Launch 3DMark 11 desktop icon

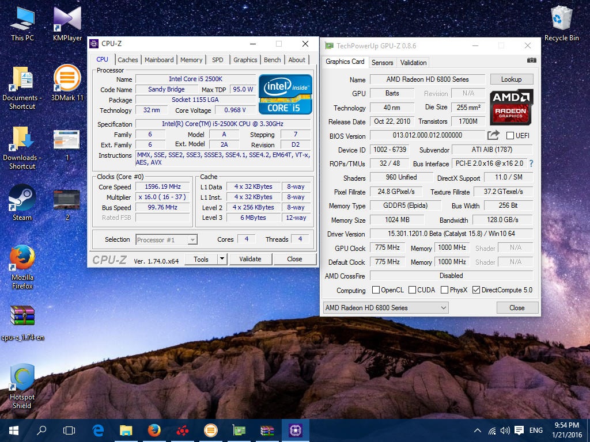(x=67, y=83)
